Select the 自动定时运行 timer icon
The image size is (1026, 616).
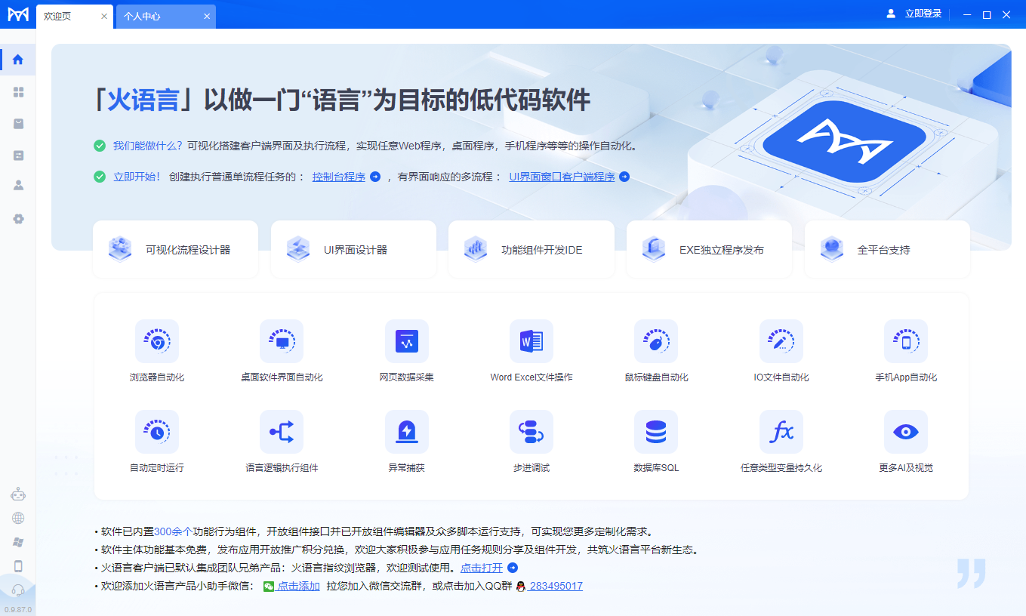157,433
